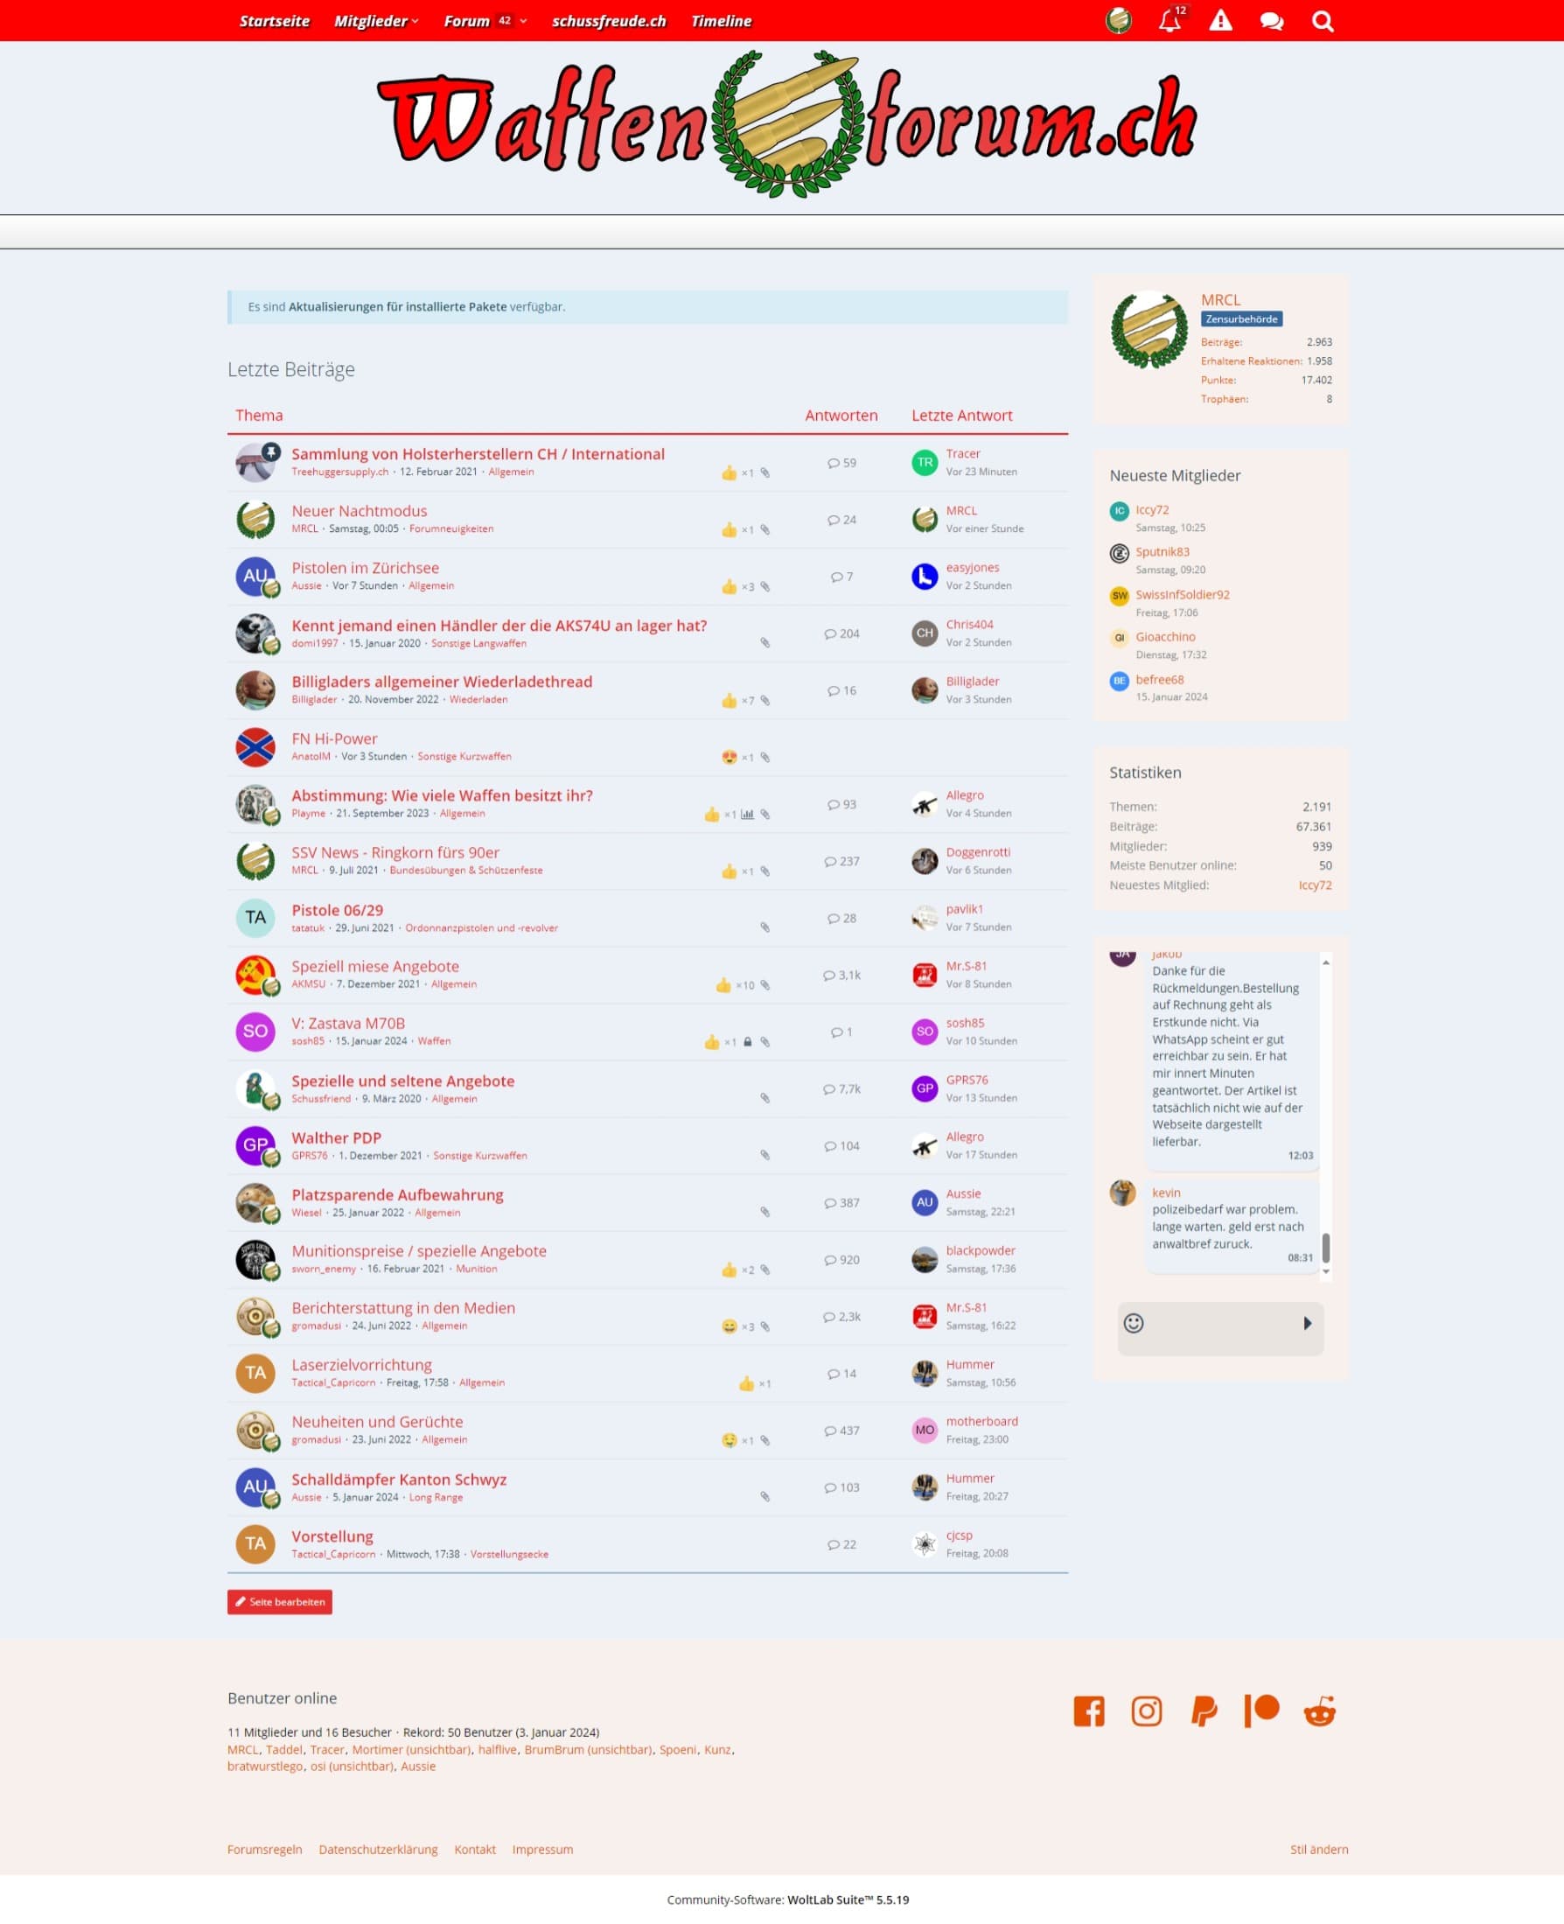The image size is (1564, 1924).
Task: Open the Reddit icon in footer
Action: click(x=1319, y=1711)
